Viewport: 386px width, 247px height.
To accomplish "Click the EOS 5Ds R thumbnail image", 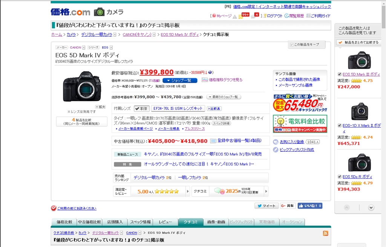I will click(359, 163).
